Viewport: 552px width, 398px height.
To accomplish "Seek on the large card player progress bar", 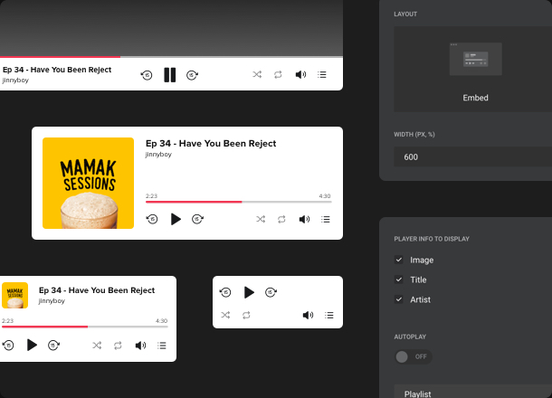I will (238, 202).
